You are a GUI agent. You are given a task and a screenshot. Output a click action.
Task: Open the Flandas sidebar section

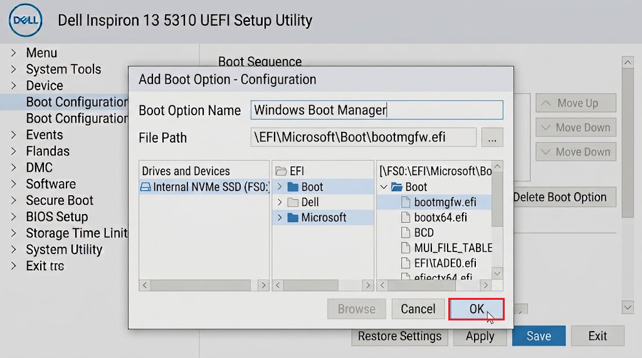(48, 151)
